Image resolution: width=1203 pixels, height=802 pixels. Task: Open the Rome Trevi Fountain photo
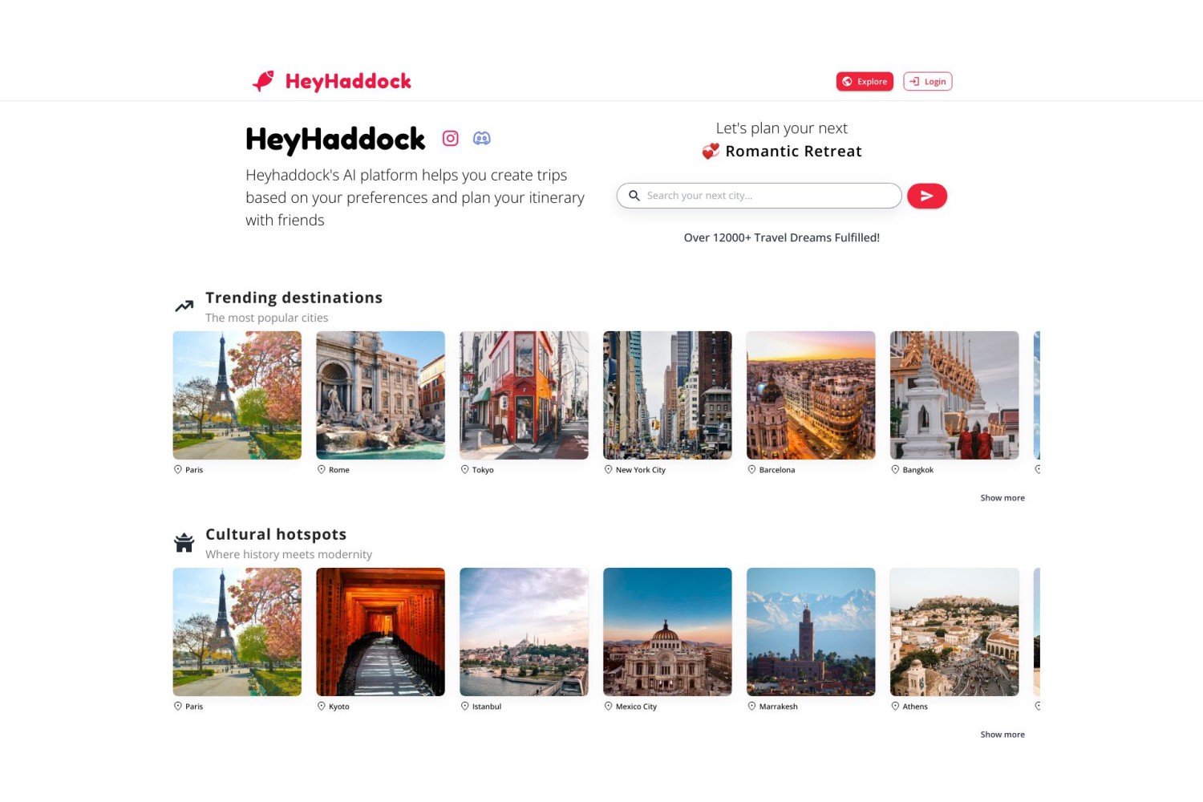pos(381,395)
